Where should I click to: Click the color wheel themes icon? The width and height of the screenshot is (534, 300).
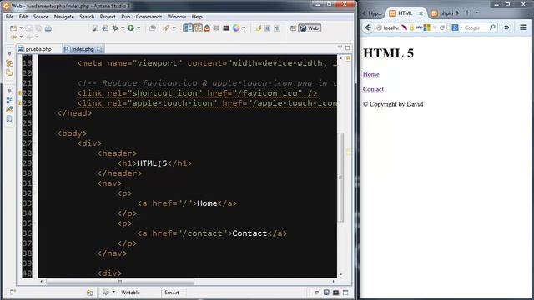tap(236, 28)
